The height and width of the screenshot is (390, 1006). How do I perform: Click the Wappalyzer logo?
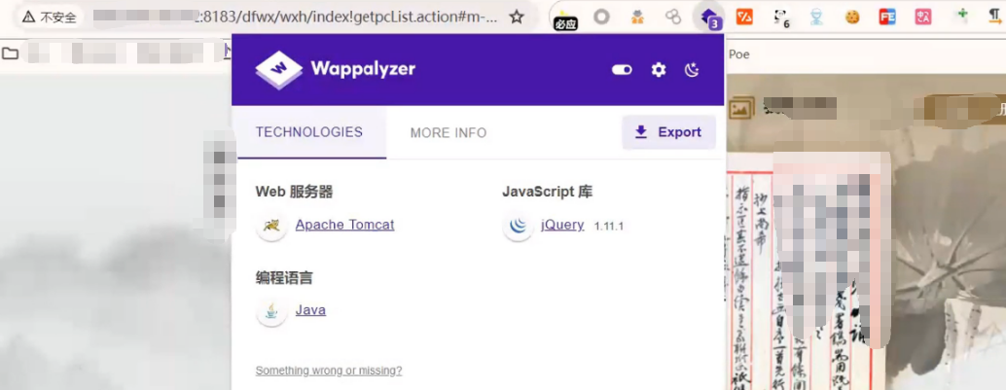point(335,70)
